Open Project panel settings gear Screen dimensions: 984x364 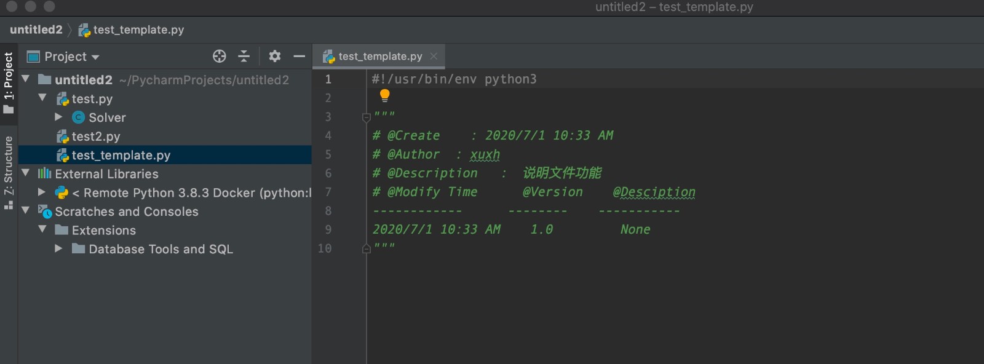[275, 57]
